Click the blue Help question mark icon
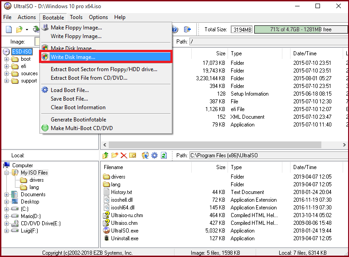This screenshot has height=257, width=349. pos(175,29)
